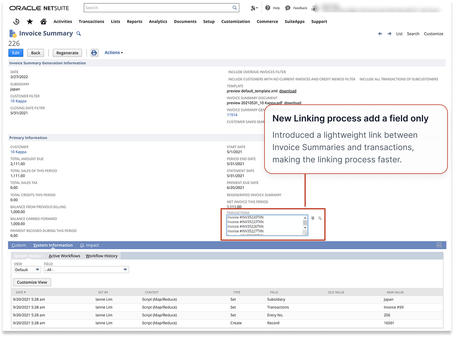This screenshot has height=337, width=456.
Task: Click the double-chevron icon beside Transactions list
Action: [313, 218]
